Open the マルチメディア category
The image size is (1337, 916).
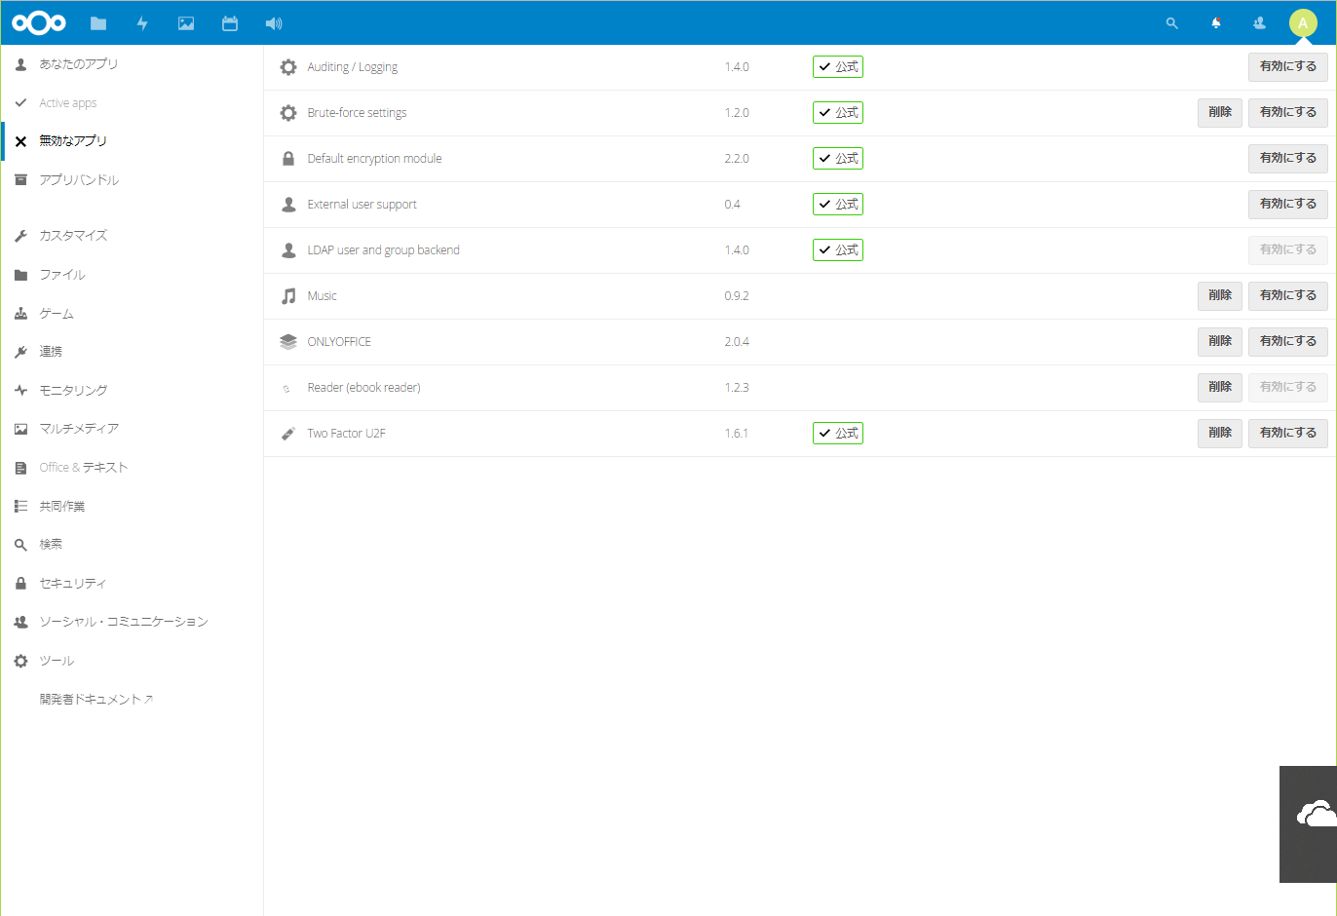pyautogui.click(x=79, y=429)
